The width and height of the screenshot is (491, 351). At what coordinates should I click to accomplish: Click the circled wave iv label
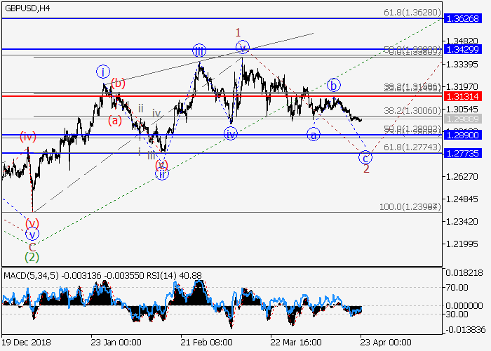pos(230,133)
